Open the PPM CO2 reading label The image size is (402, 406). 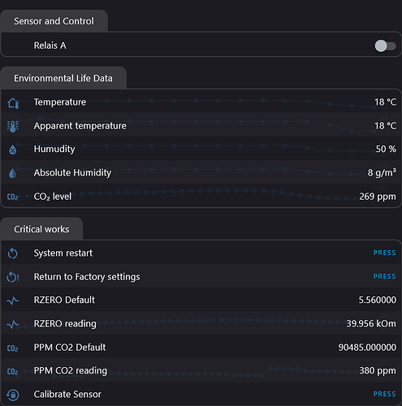(71, 371)
